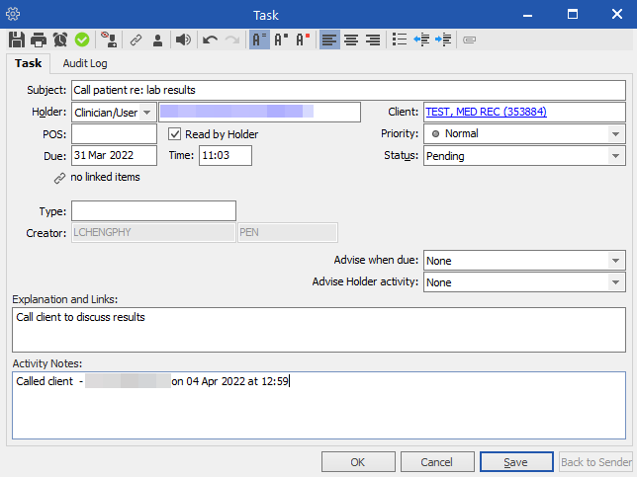Select the Task tab
The width and height of the screenshot is (637, 477).
pos(28,63)
